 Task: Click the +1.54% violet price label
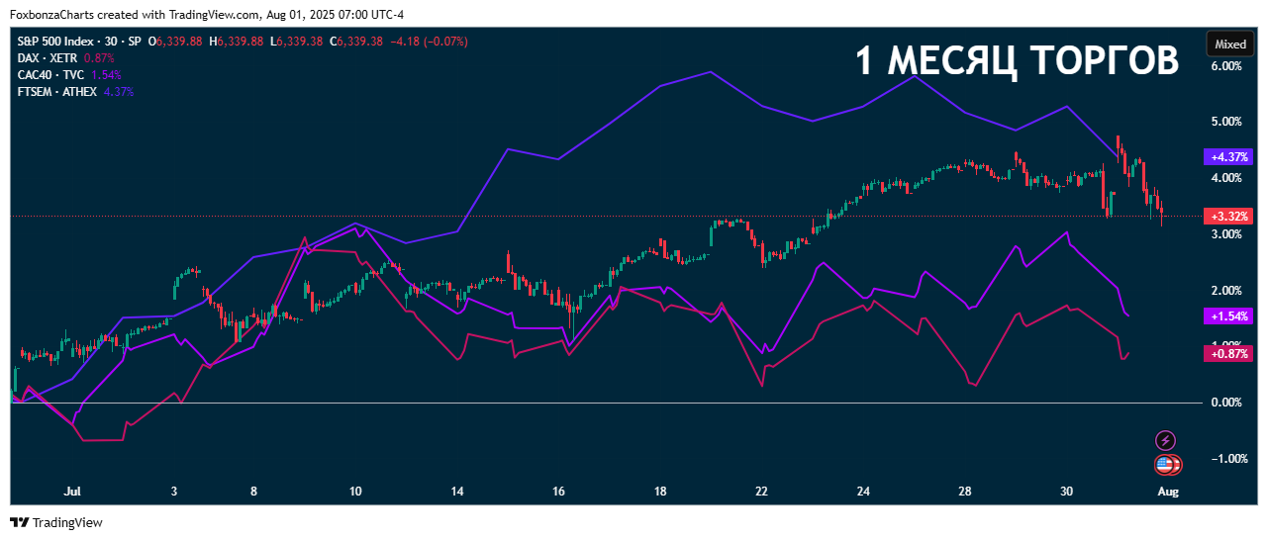pyautogui.click(x=1227, y=315)
